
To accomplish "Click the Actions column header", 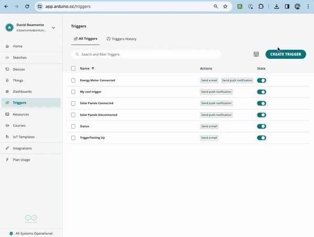I will pyautogui.click(x=206, y=69).
